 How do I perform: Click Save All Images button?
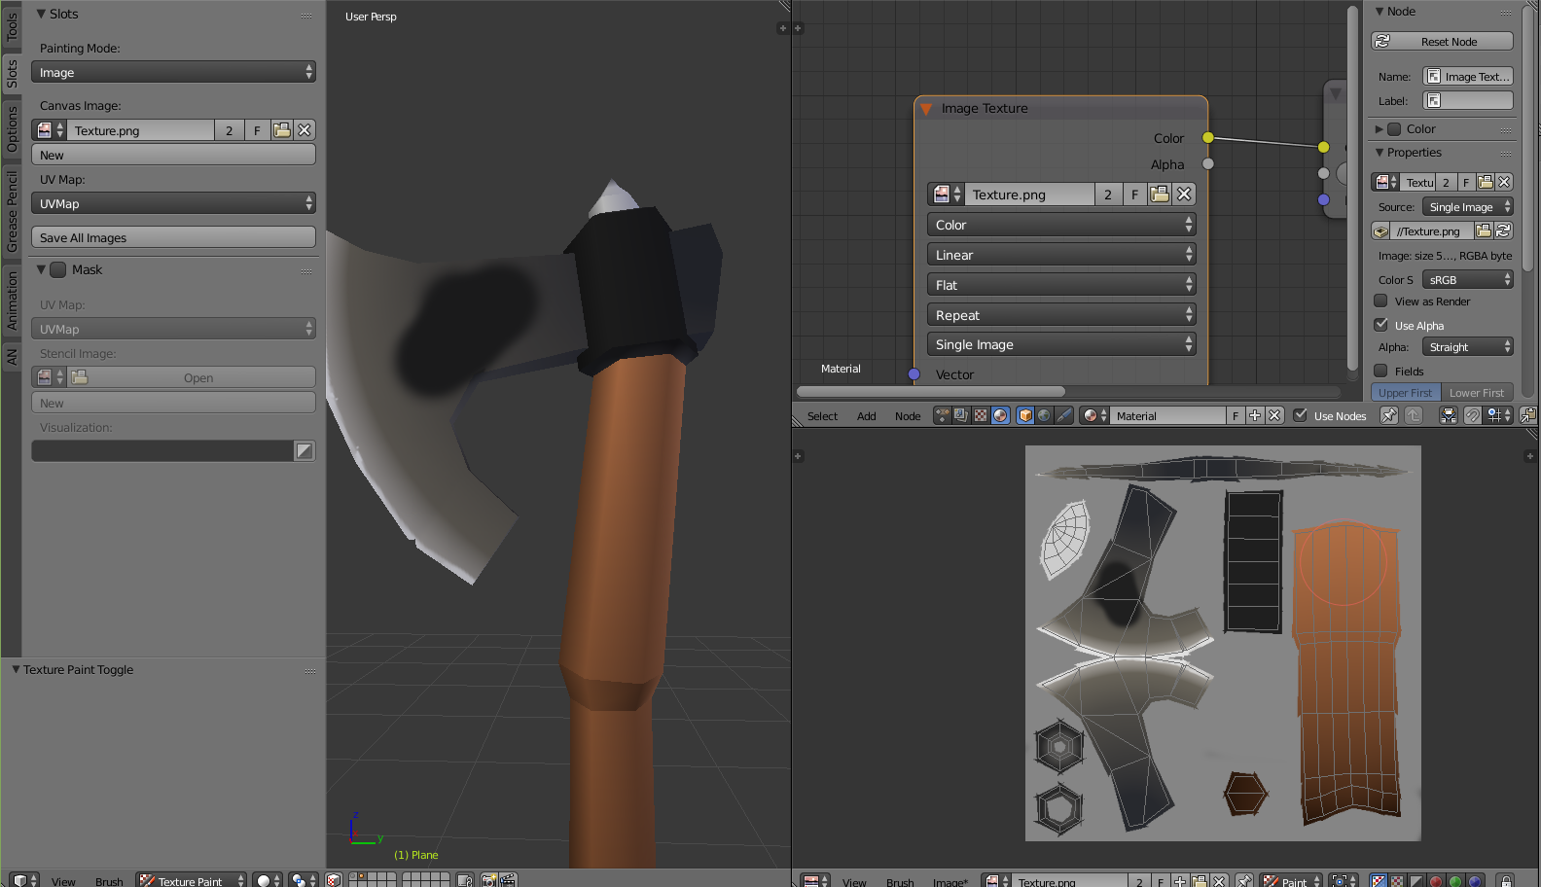pyautogui.click(x=173, y=237)
